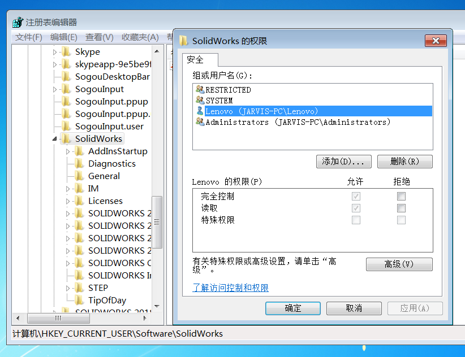Toggle Deny checkbox for 特殊权限
465x357 pixels.
pos(401,220)
